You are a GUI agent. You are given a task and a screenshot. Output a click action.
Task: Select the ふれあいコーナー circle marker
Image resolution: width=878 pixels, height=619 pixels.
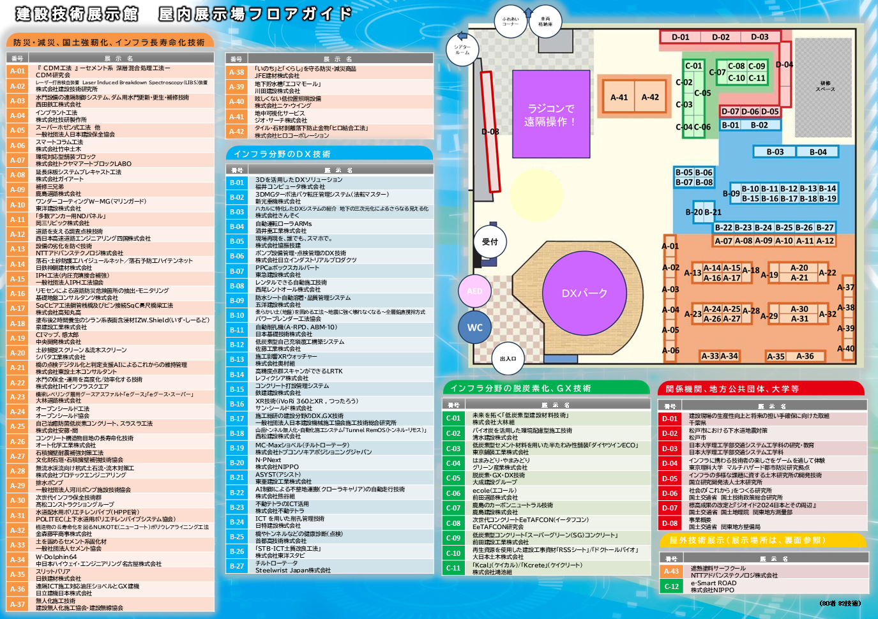(x=510, y=21)
